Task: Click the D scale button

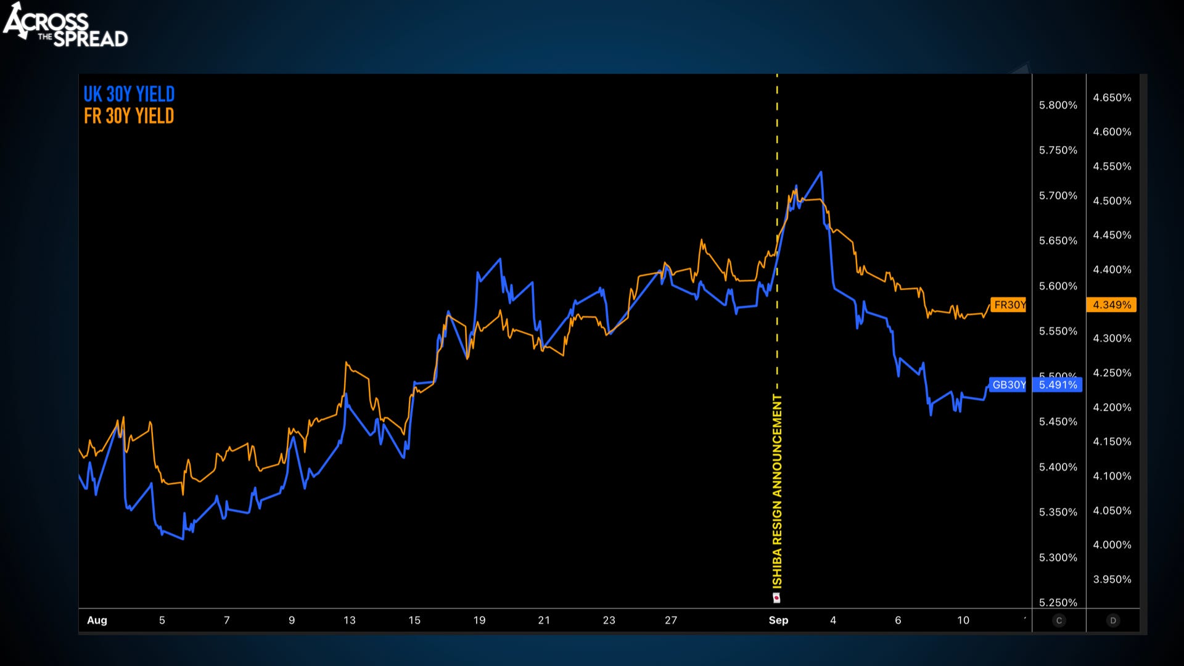Action: (x=1113, y=620)
